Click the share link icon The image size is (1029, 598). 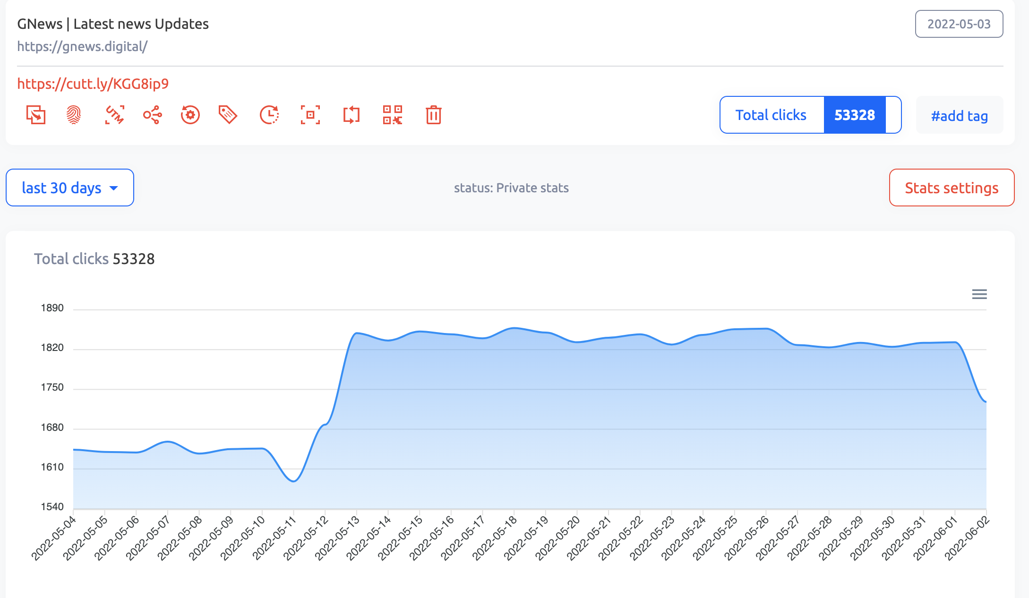152,115
